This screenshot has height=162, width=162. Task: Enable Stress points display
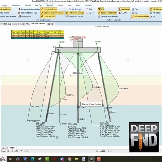[25, 17]
